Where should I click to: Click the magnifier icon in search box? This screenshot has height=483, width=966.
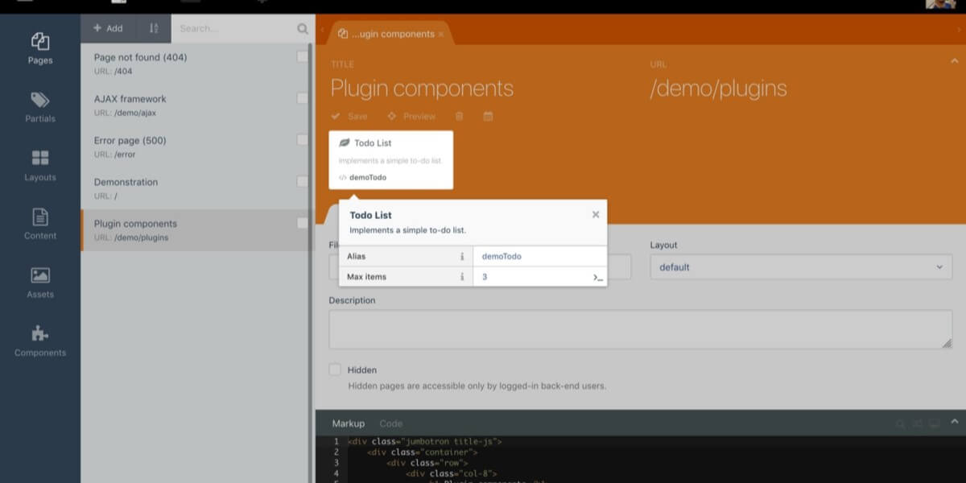pos(303,28)
